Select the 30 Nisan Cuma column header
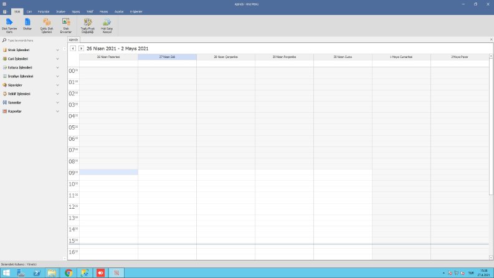Viewport: 494px width, 278px height. click(343, 57)
